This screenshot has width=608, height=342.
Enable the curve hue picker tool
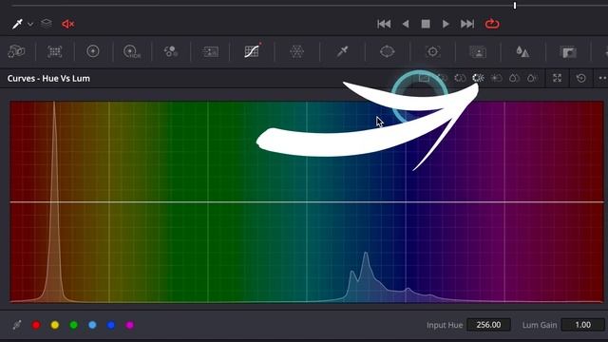click(x=17, y=325)
